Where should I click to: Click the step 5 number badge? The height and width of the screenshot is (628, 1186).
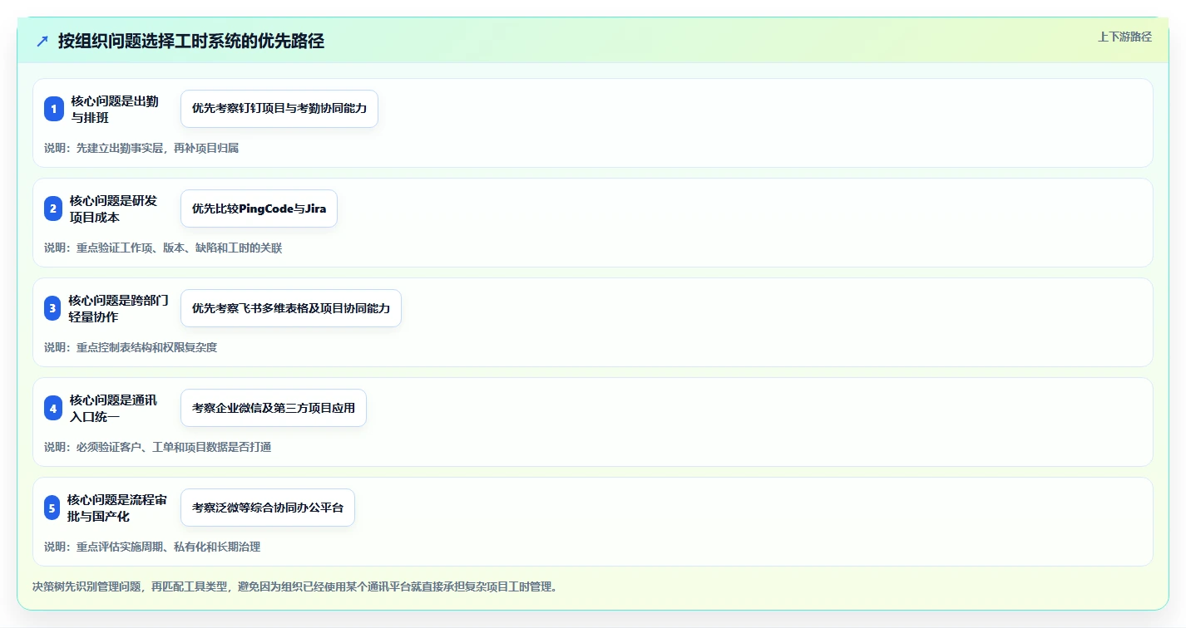coord(52,508)
